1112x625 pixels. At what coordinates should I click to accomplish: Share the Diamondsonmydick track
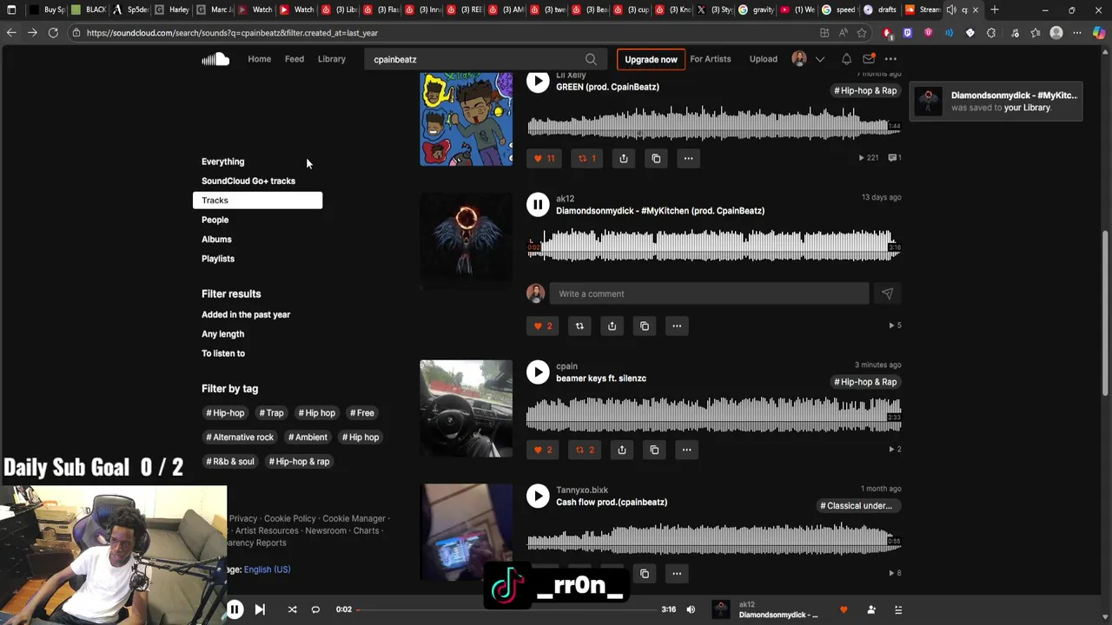[612, 326]
